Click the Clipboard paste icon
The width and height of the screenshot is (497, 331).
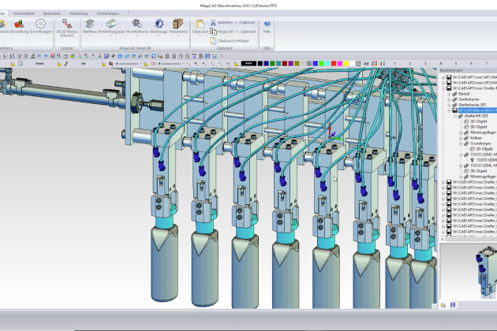tap(199, 25)
